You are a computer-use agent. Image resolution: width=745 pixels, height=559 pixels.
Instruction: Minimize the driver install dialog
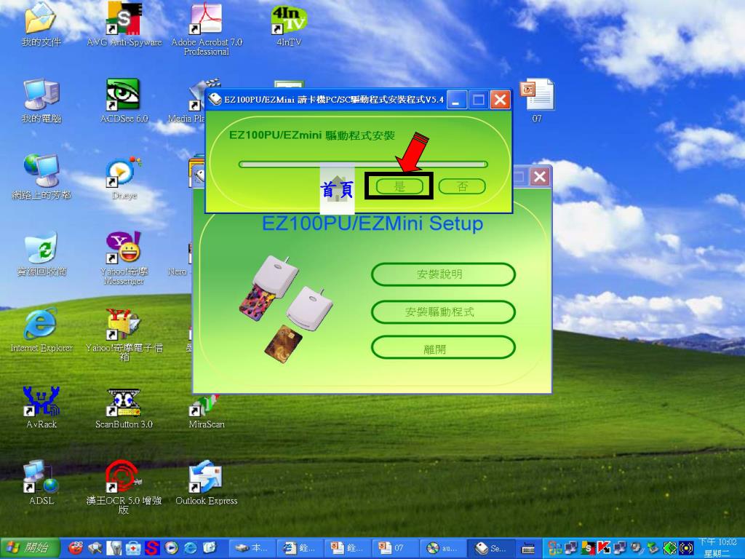tap(456, 100)
